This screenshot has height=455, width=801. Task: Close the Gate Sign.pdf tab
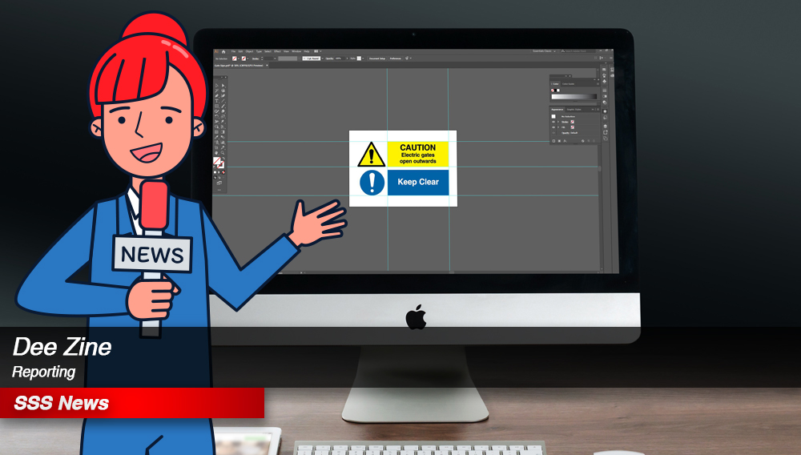click(x=268, y=66)
